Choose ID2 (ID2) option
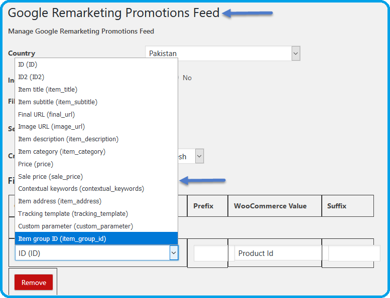This screenshot has width=390, height=298. [96, 77]
